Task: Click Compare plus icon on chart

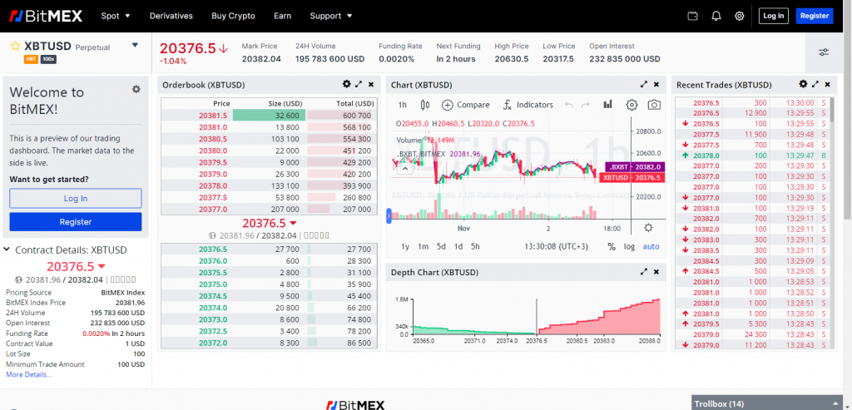Action: [447, 105]
